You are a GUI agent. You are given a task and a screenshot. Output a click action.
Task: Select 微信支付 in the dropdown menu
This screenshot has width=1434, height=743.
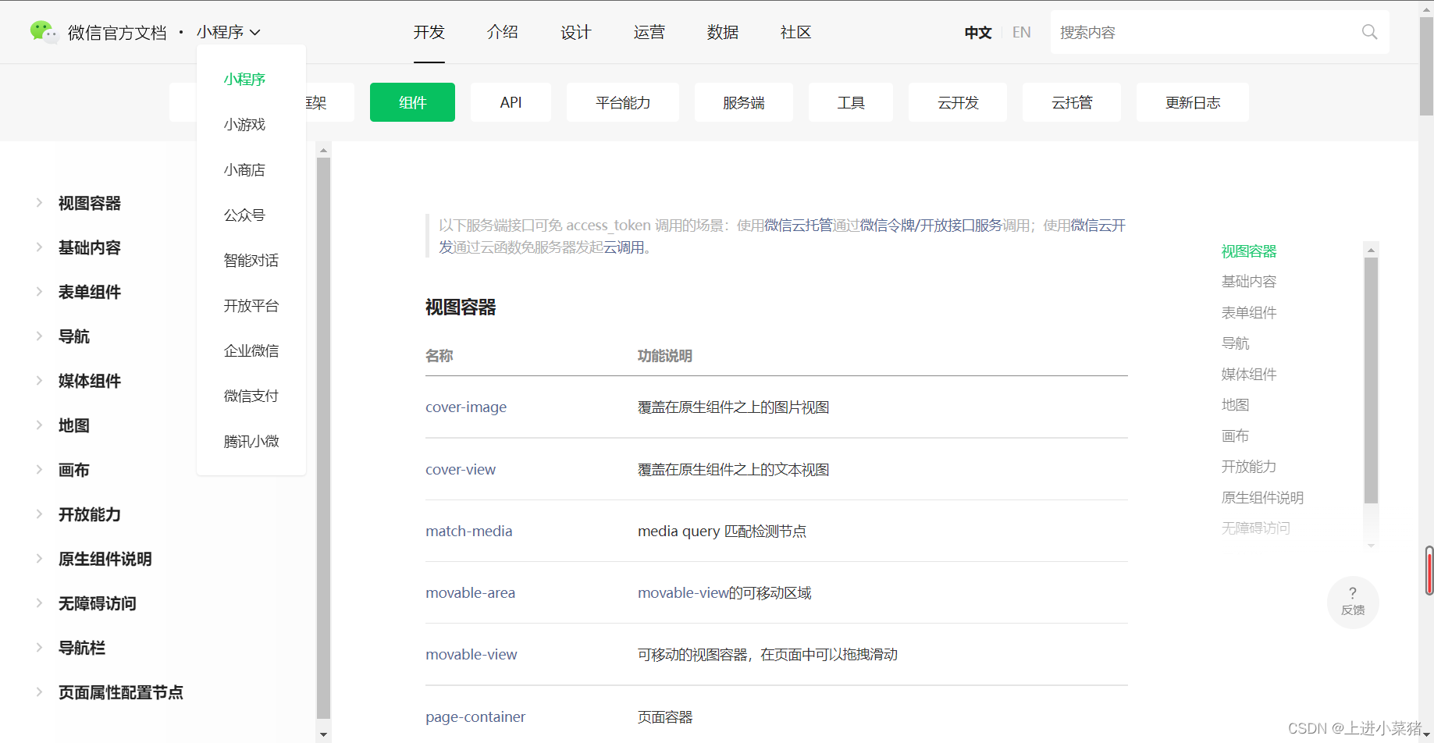pos(251,396)
